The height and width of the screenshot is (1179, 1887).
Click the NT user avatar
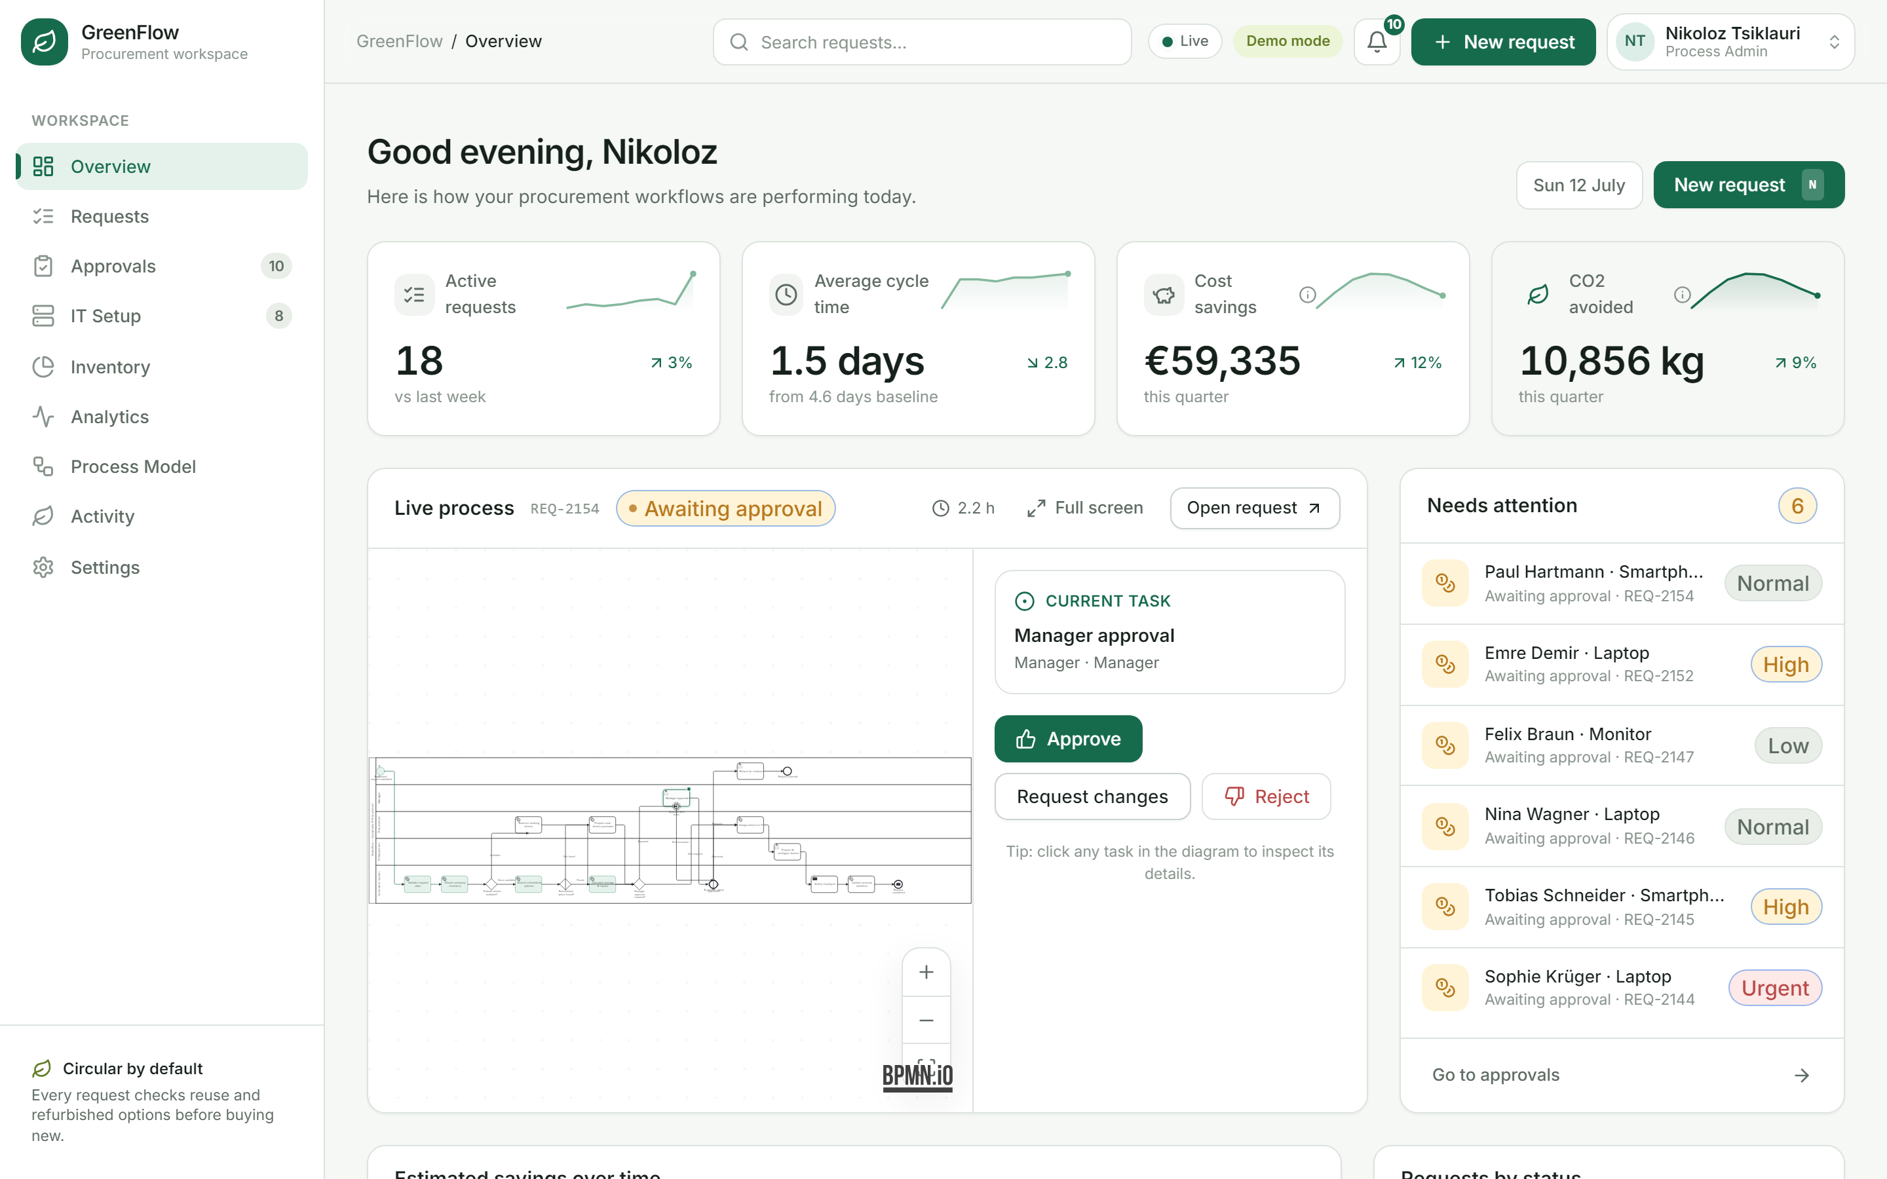pyautogui.click(x=1635, y=41)
